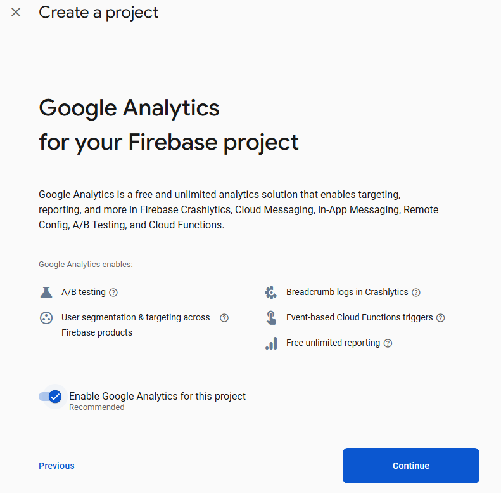The width and height of the screenshot is (501, 493).
Task: Click the Breadcrumb logs in Crashlytics text
Action: tap(347, 293)
